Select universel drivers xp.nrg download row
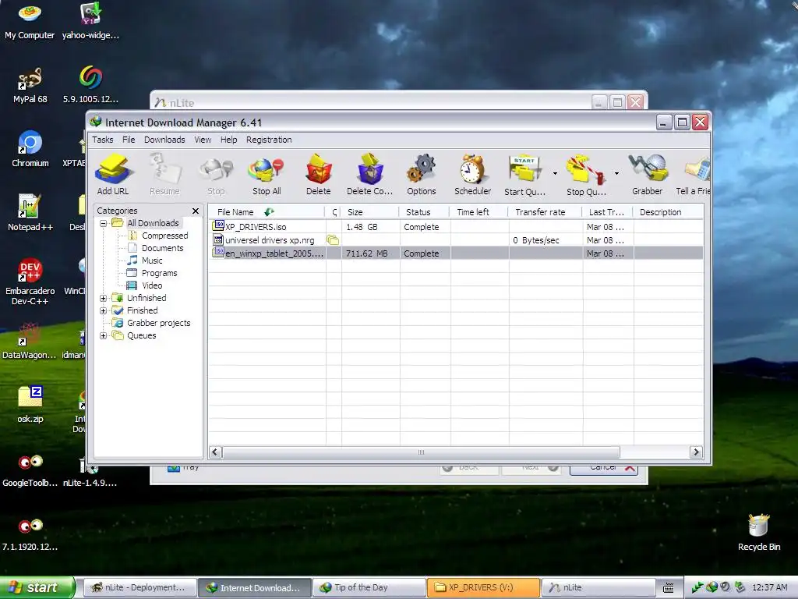798x599 pixels. click(456, 240)
